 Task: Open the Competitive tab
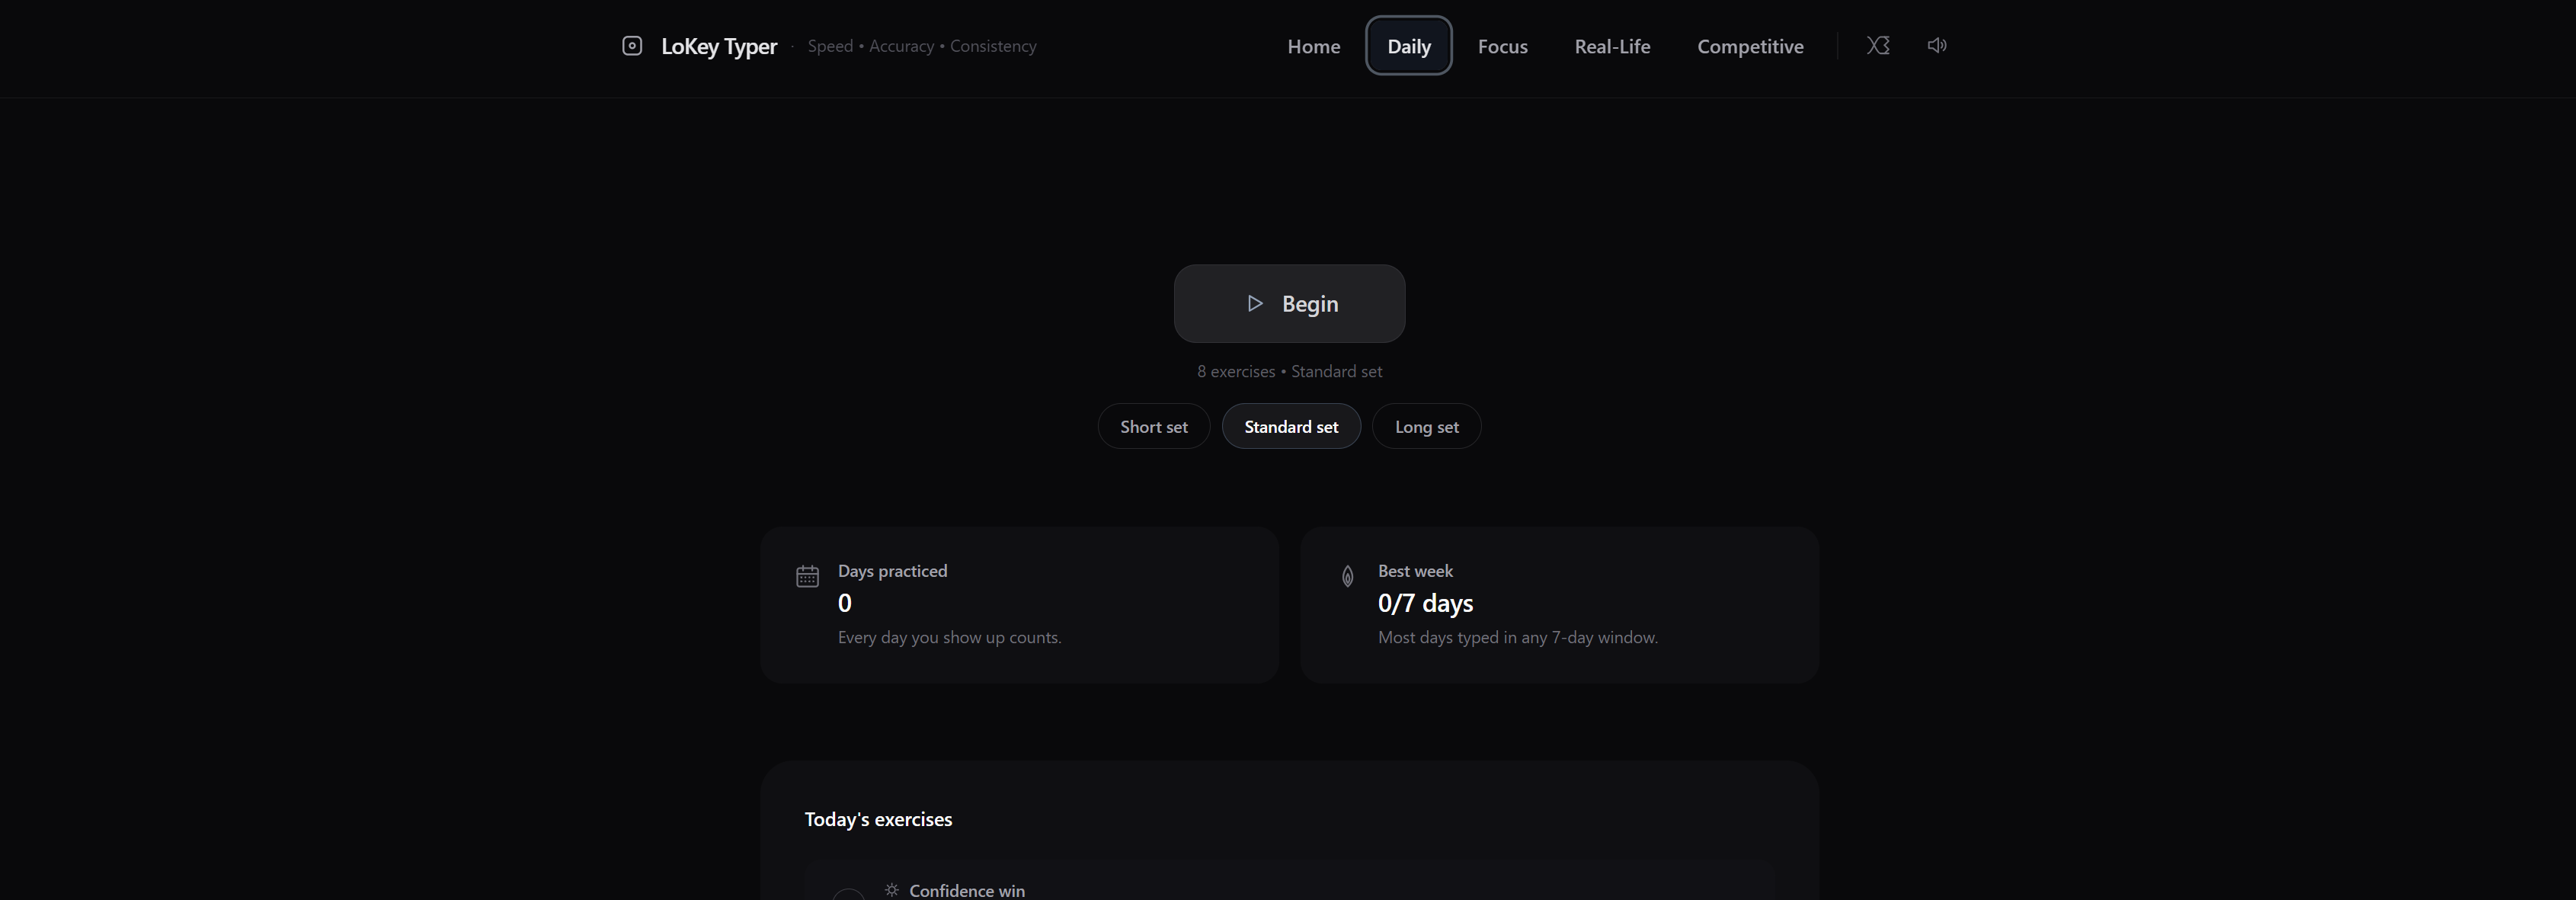tap(1750, 47)
